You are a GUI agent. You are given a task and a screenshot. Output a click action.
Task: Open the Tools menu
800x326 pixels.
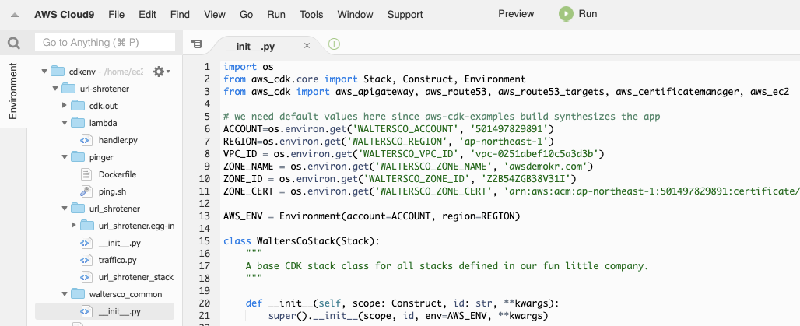(x=311, y=15)
